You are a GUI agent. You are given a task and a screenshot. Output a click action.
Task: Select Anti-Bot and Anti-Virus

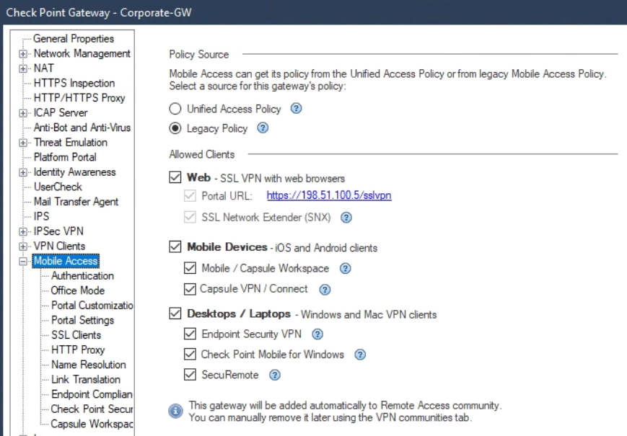(x=82, y=128)
